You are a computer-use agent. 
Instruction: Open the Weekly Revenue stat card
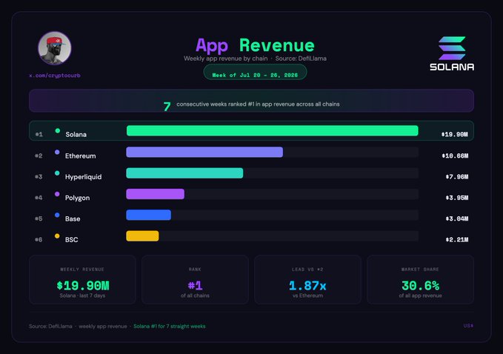[x=82, y=280]
